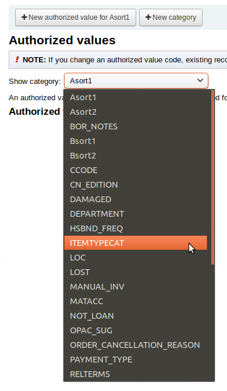Select PAYMENT_TYPE in the dropdown
The width and height of the screenshot is (227, 391).
pyautogui.click(x=136, y=360)
